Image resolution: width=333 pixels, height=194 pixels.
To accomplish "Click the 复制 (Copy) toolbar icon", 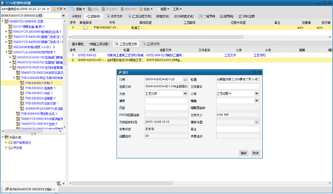I will tap(73, 9).
